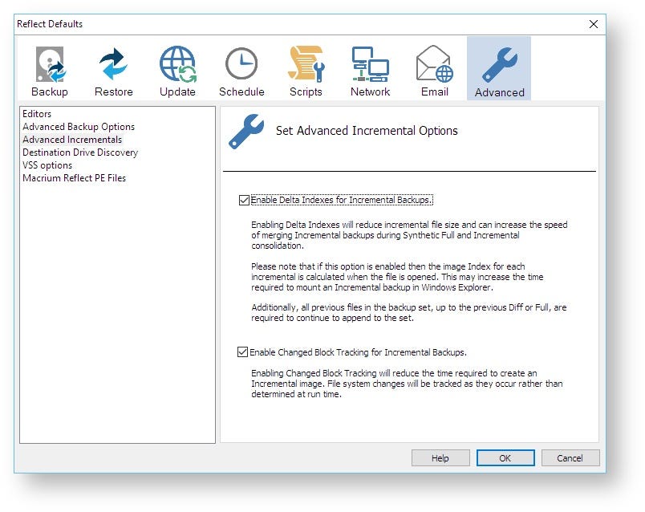Viewport: 645px width, 512px height.
Task: Click the Email envelope icon
Action: tap(434, 64)
